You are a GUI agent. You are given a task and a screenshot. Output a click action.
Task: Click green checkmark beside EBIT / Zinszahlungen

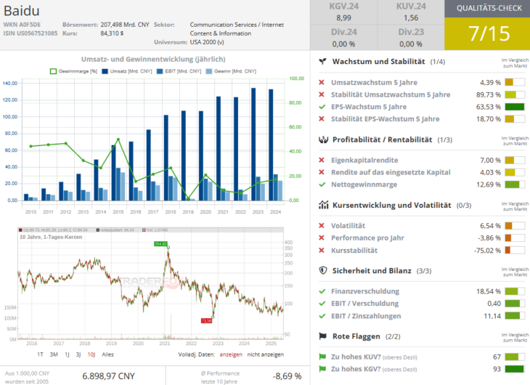[x=322, y=316]
